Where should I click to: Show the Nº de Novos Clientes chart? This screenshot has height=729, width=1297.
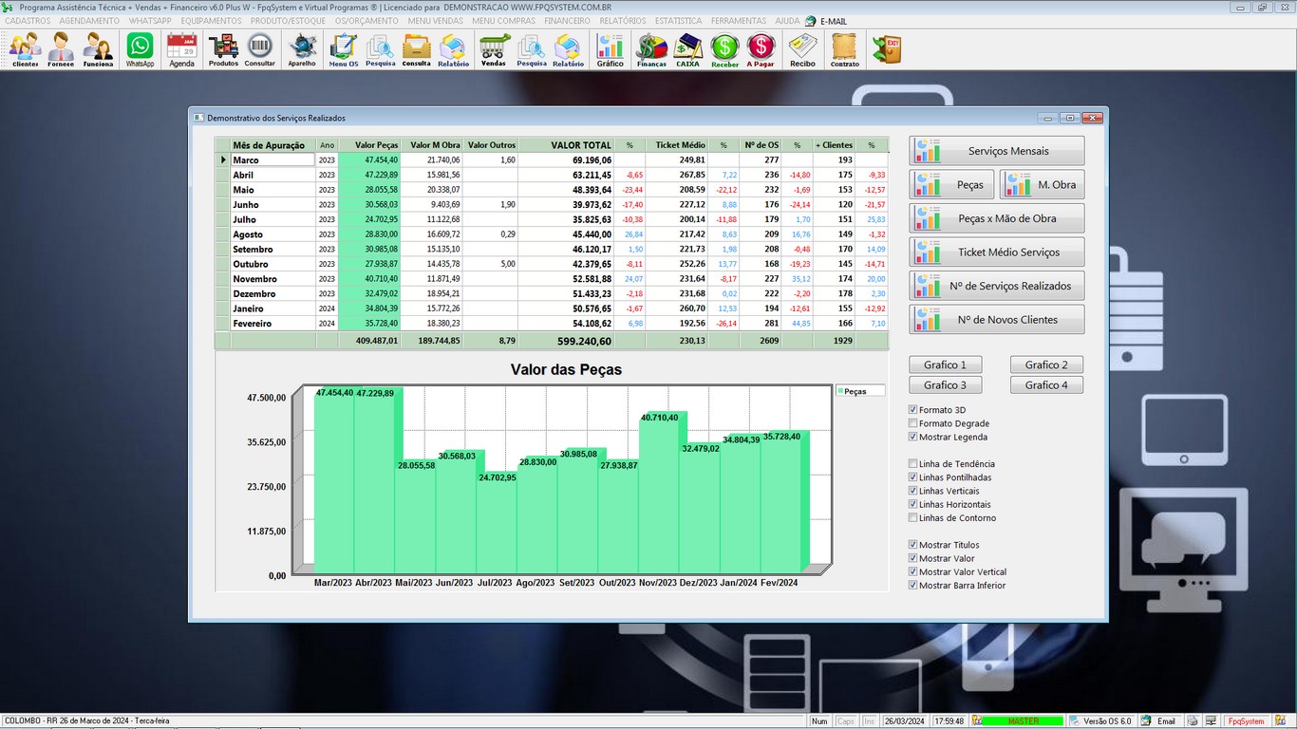coord(996,320)
